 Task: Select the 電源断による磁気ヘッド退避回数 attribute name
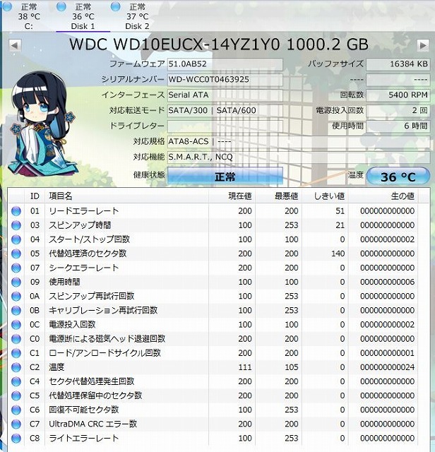pyautogui.click(x=107, y=339)
